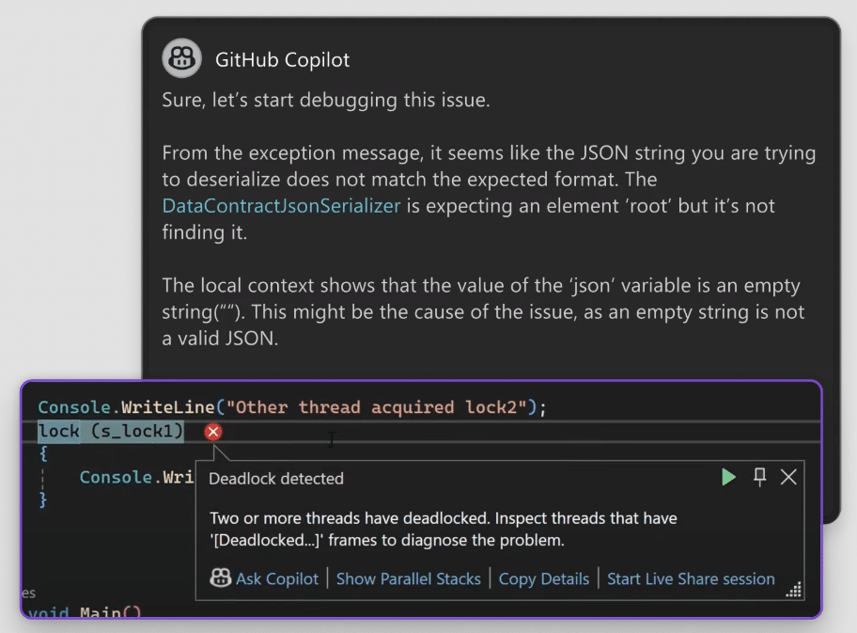Viewport: 857px width, 633px height.
Task: Close the Deadlock detected popup
Action: [788, 477]
